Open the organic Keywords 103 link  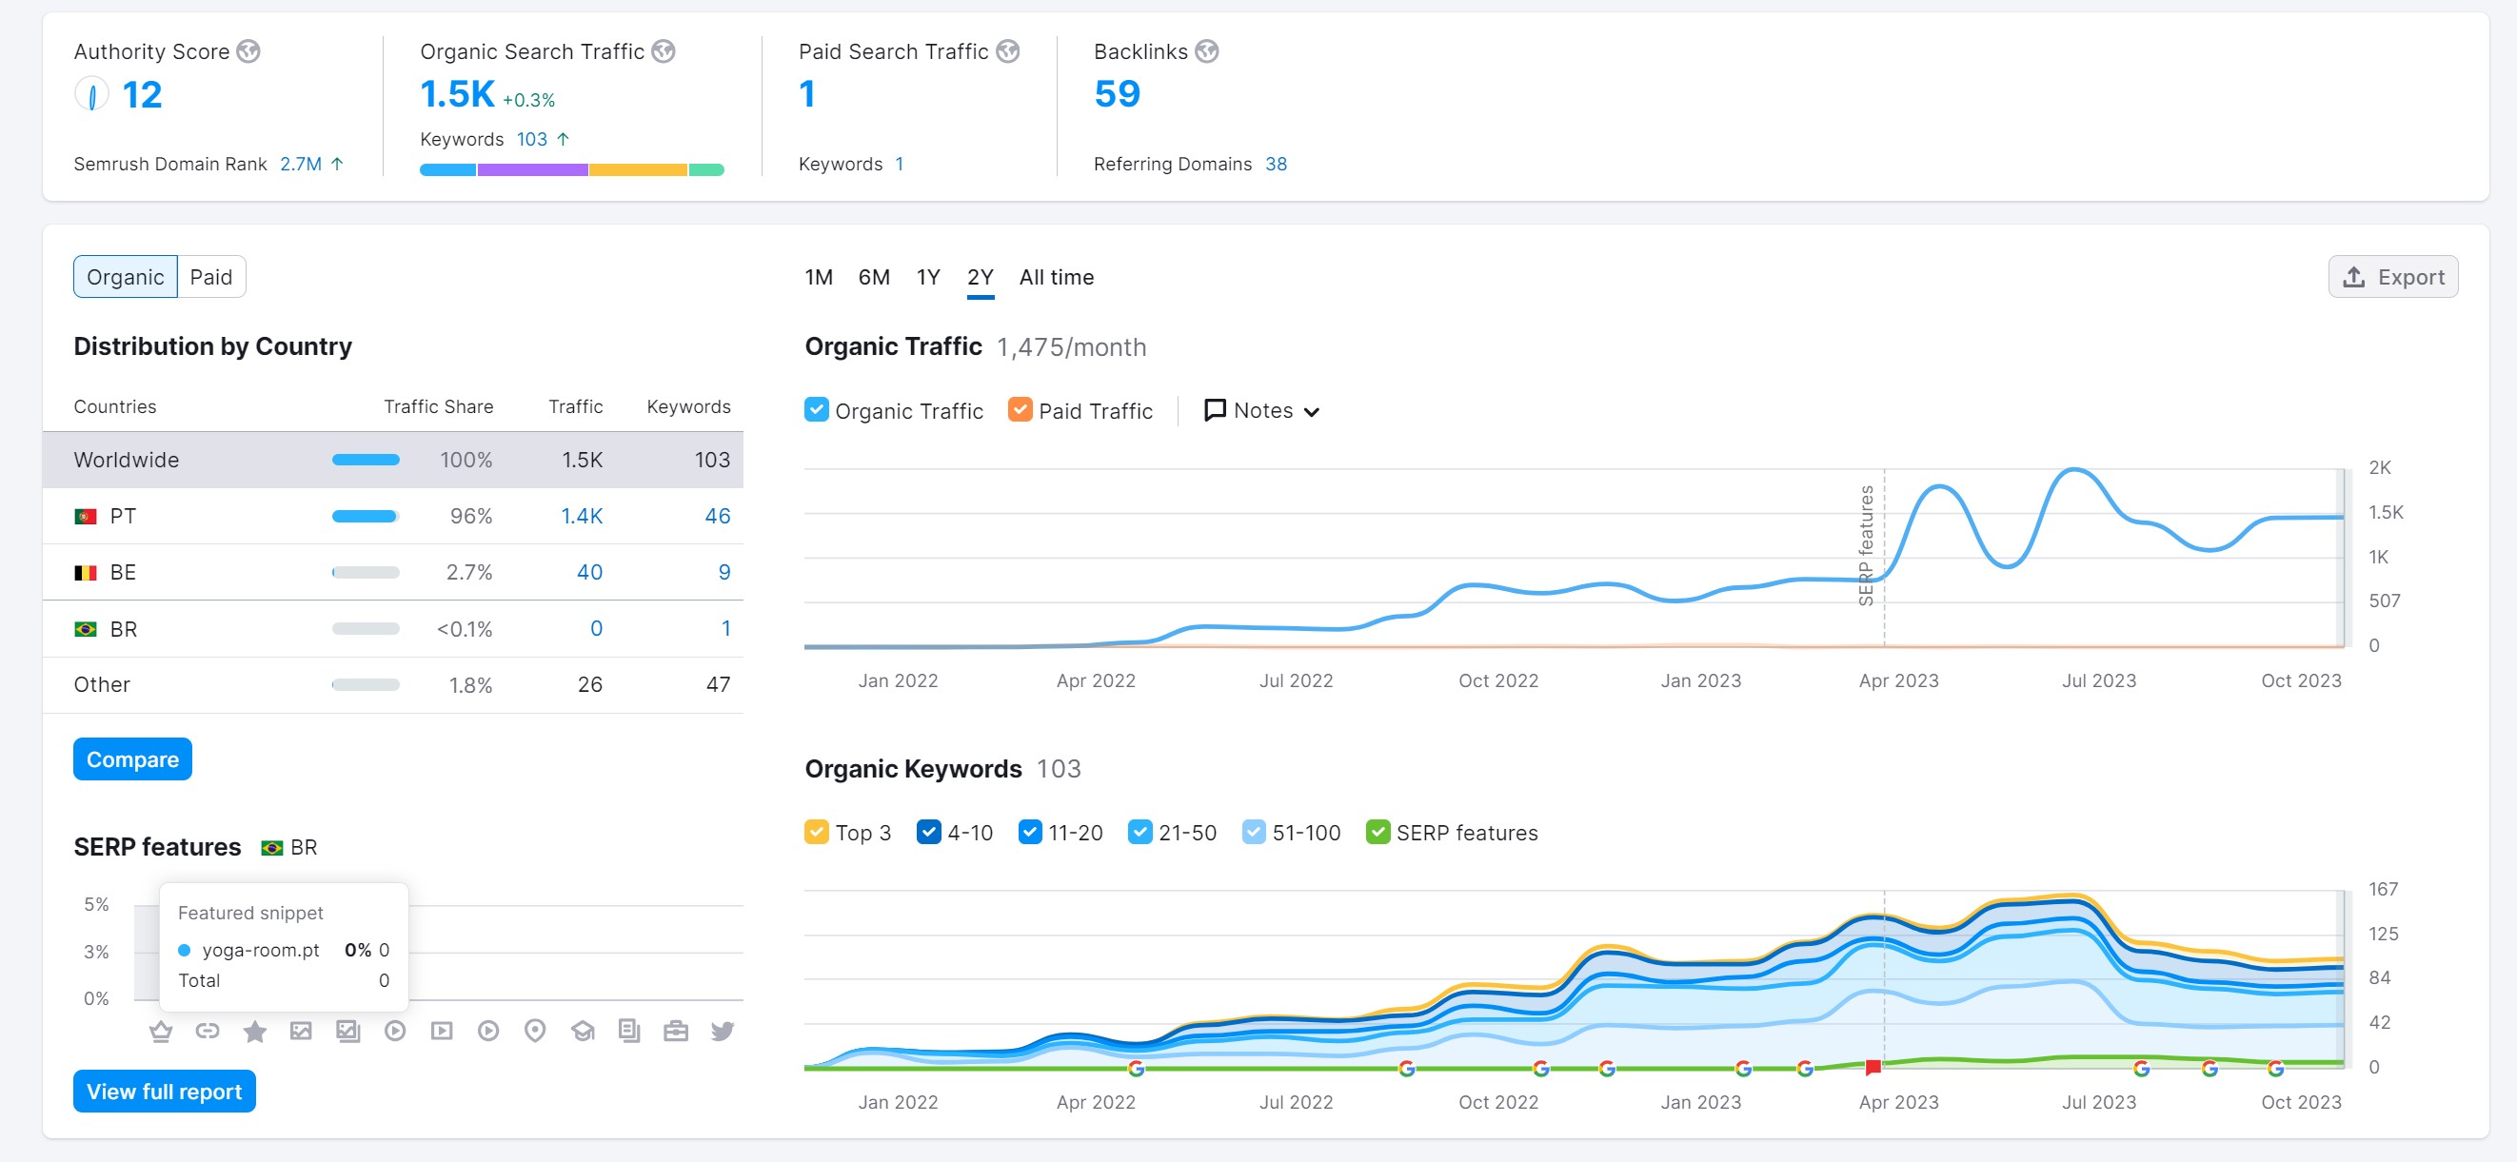(x=531, y=140)
